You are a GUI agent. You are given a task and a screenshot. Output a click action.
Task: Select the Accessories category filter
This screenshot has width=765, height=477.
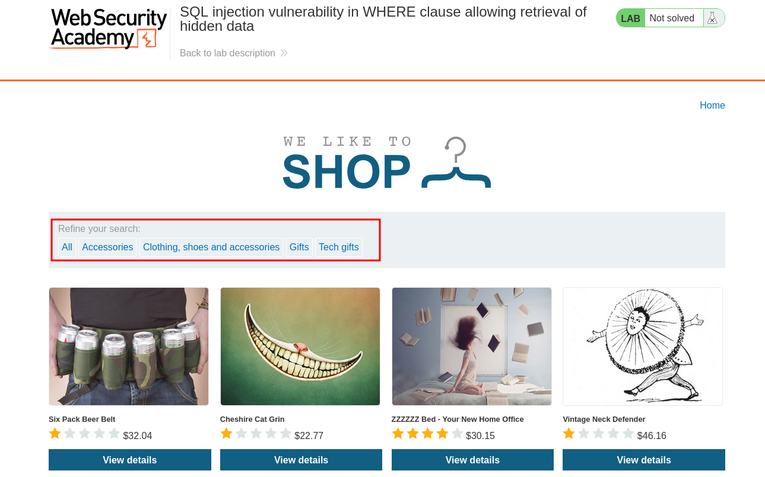(107, 247)
